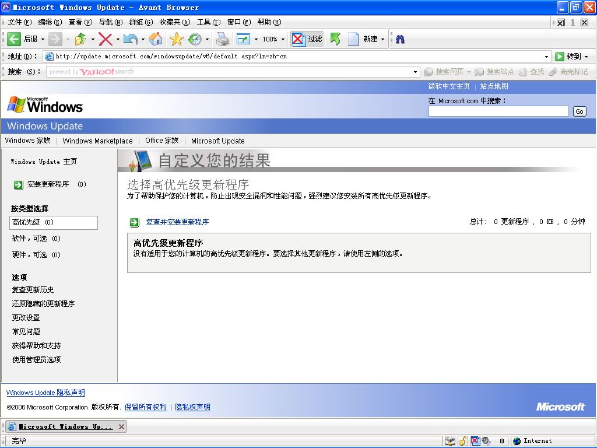Click the blue Undo closed page icon
The width and height of the screenshot is (597, 448).
pyautogui.click(x=131, y=39)
